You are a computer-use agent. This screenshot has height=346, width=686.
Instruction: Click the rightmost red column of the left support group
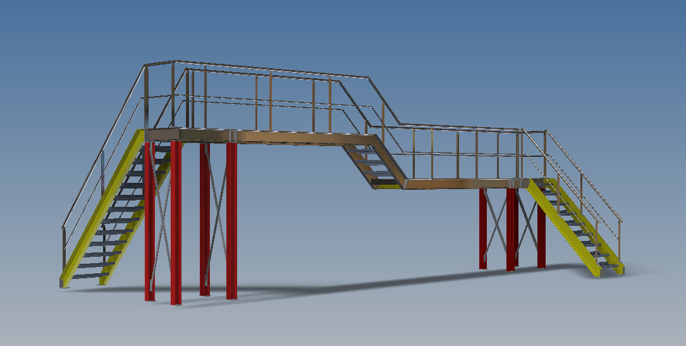tap(231, 221)
